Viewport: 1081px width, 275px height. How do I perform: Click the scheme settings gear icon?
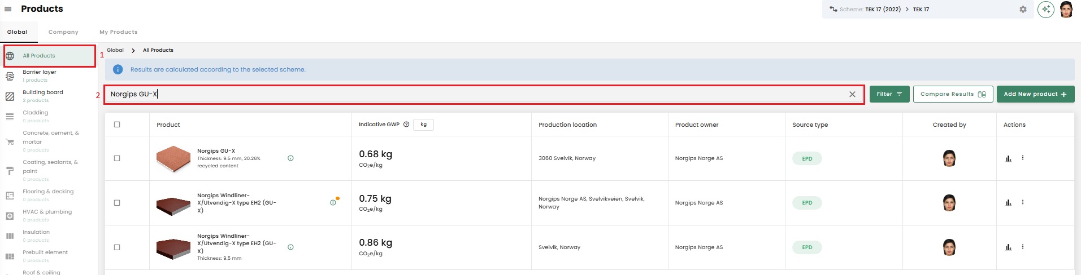(1023, 10)
